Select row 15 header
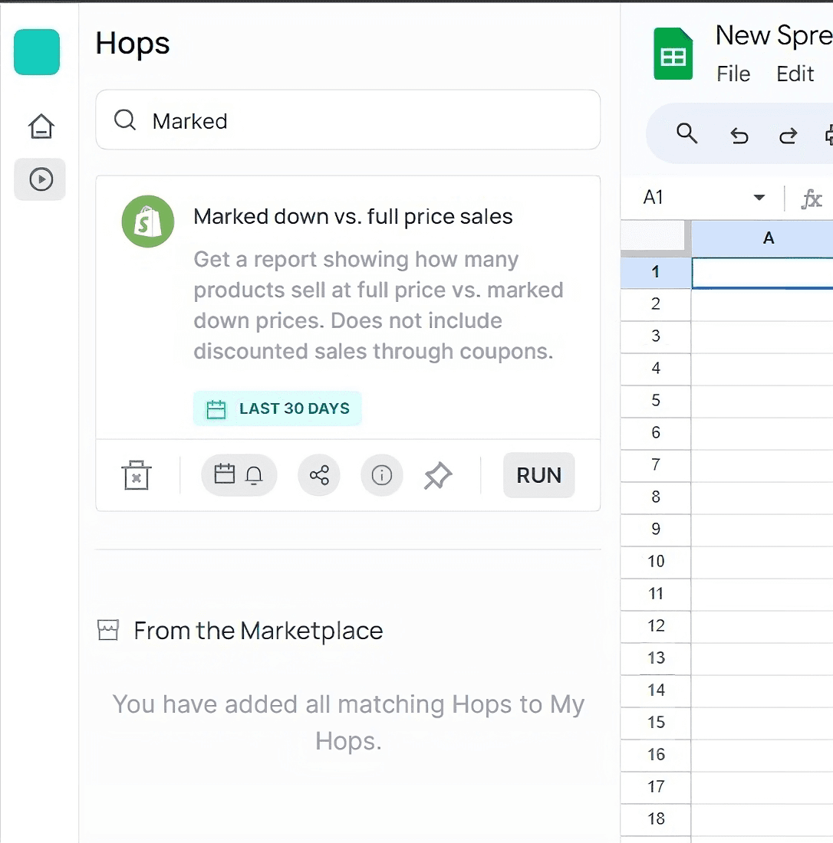The height and width of the screenshot is (843, 833). coord(655,723)
